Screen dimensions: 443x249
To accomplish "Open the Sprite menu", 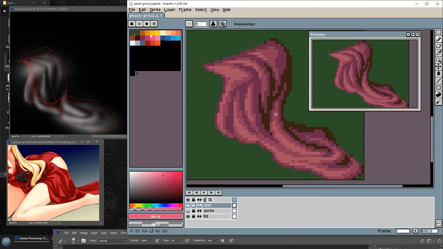I will click(x=155, y=10).
